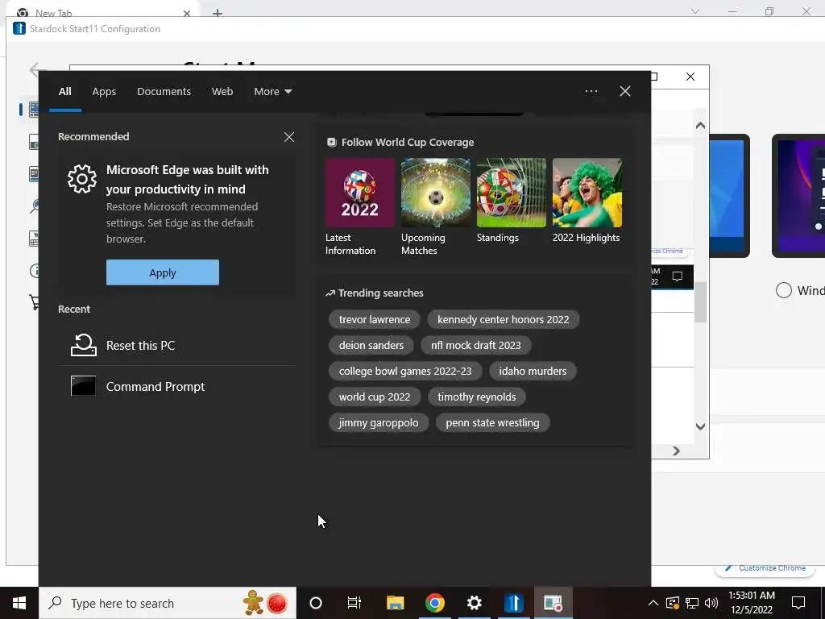Open Upcoming Matches World Cup thumbnail
This screenshot has width=825, height=619.
[x=436, y=193]
